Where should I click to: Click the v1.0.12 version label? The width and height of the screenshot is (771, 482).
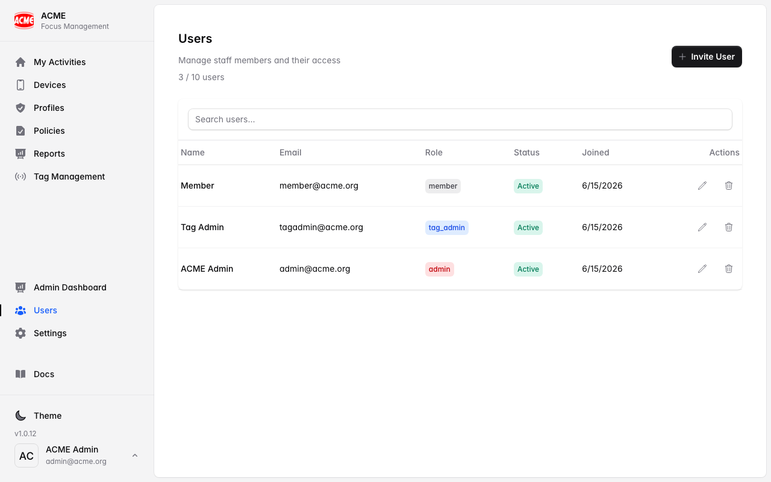[25, 434]
